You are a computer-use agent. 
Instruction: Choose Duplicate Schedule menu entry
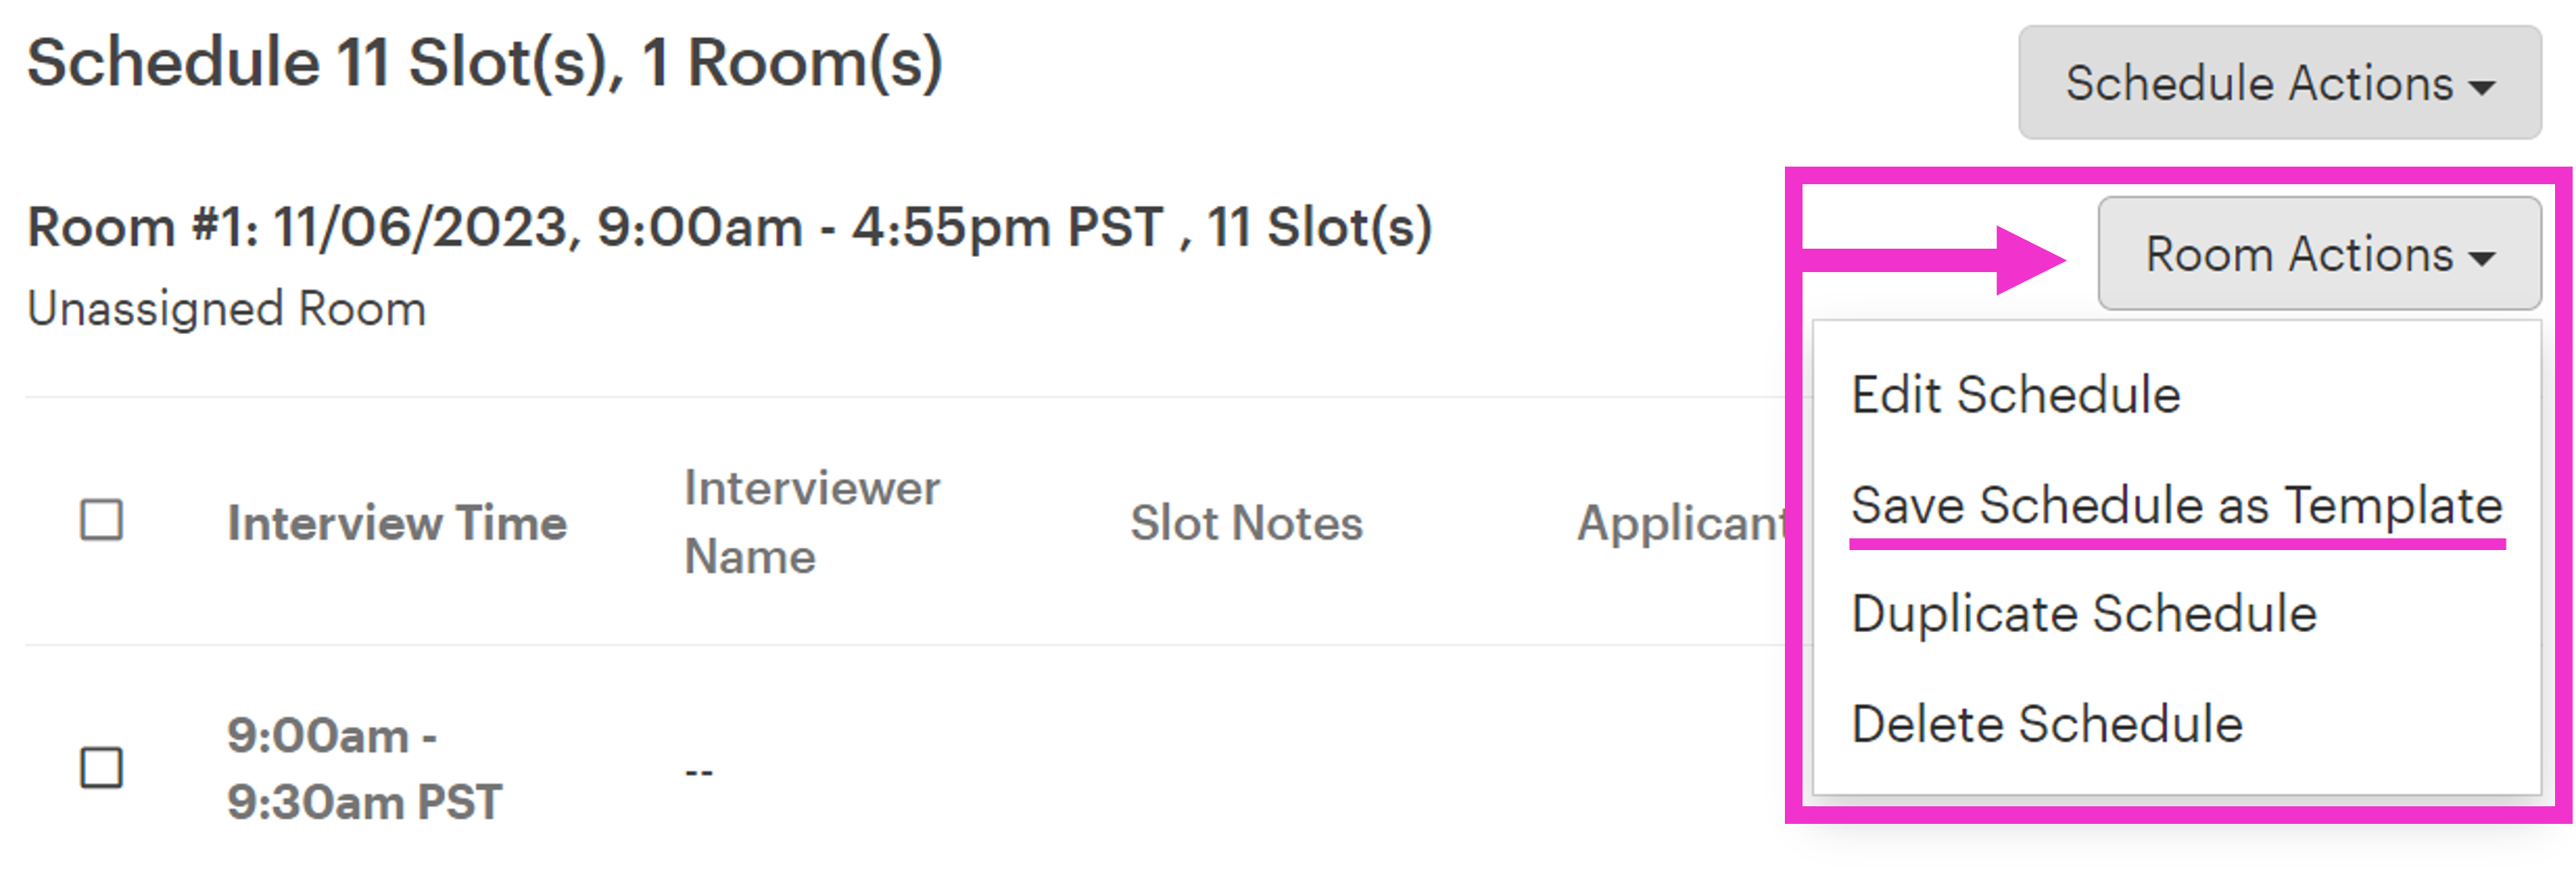pyautogui.click(x=2083, y=614)
